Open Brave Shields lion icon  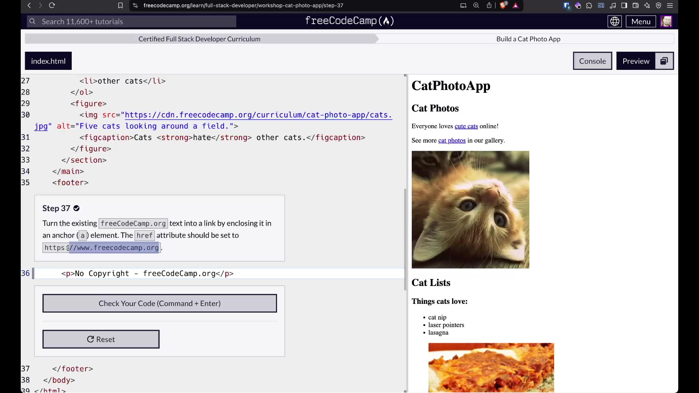coord(503,5)
